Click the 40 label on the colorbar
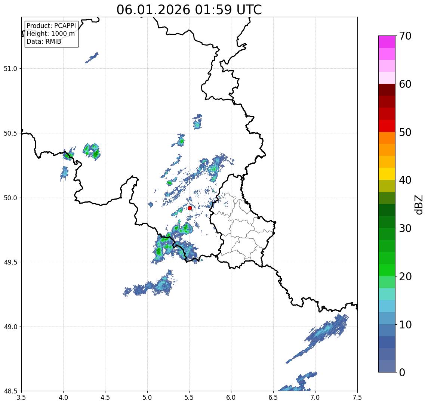This screenshot has width=428, height=405. [405, 180]
